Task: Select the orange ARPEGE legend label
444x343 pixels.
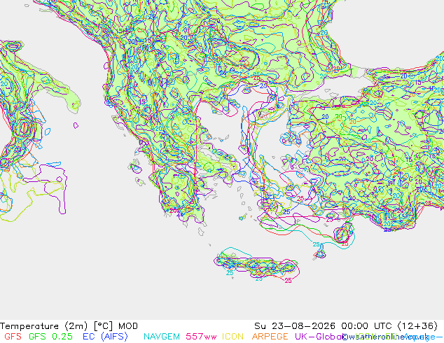Action: point(270,337)
